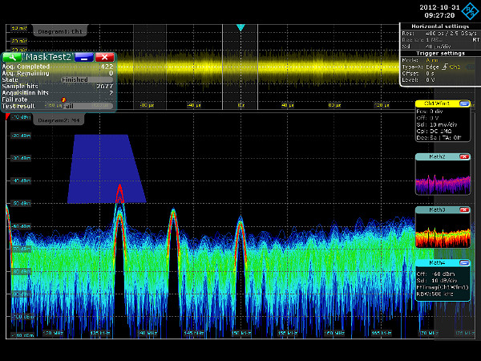Screen dimensions: 481x361
Task: Click the Math4 scale 10 dB/div value
Action: 443,281
